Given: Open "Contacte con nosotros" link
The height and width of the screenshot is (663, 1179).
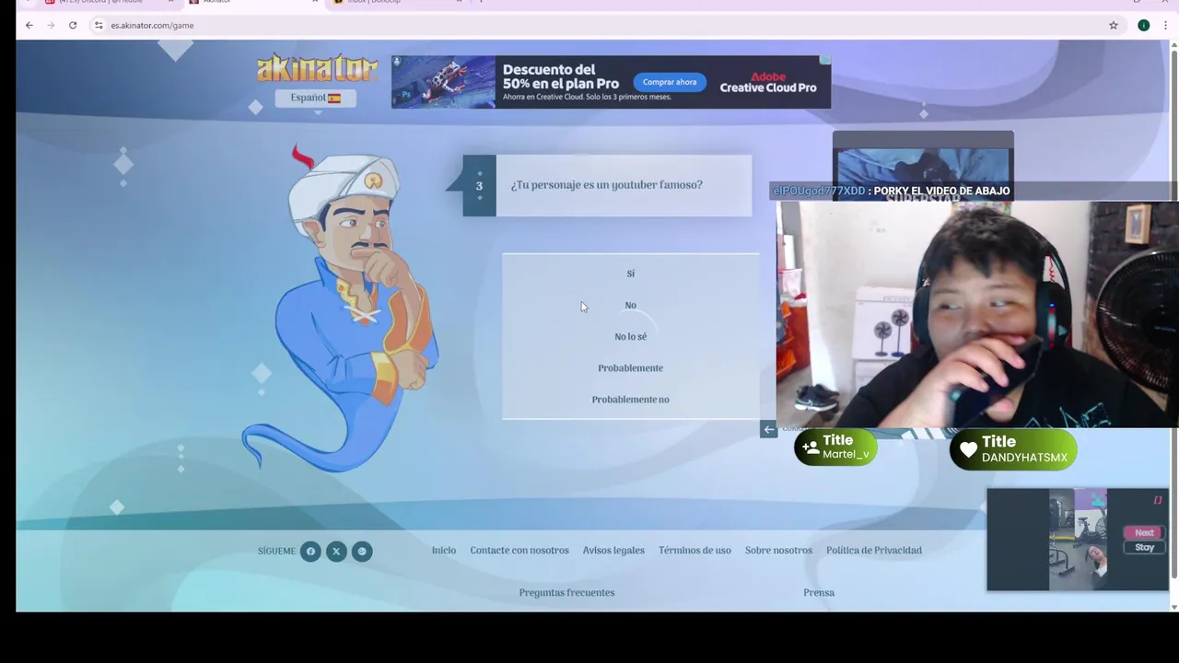Looking at the screenshot, I should pyautogui.click(x=519, y=550).
